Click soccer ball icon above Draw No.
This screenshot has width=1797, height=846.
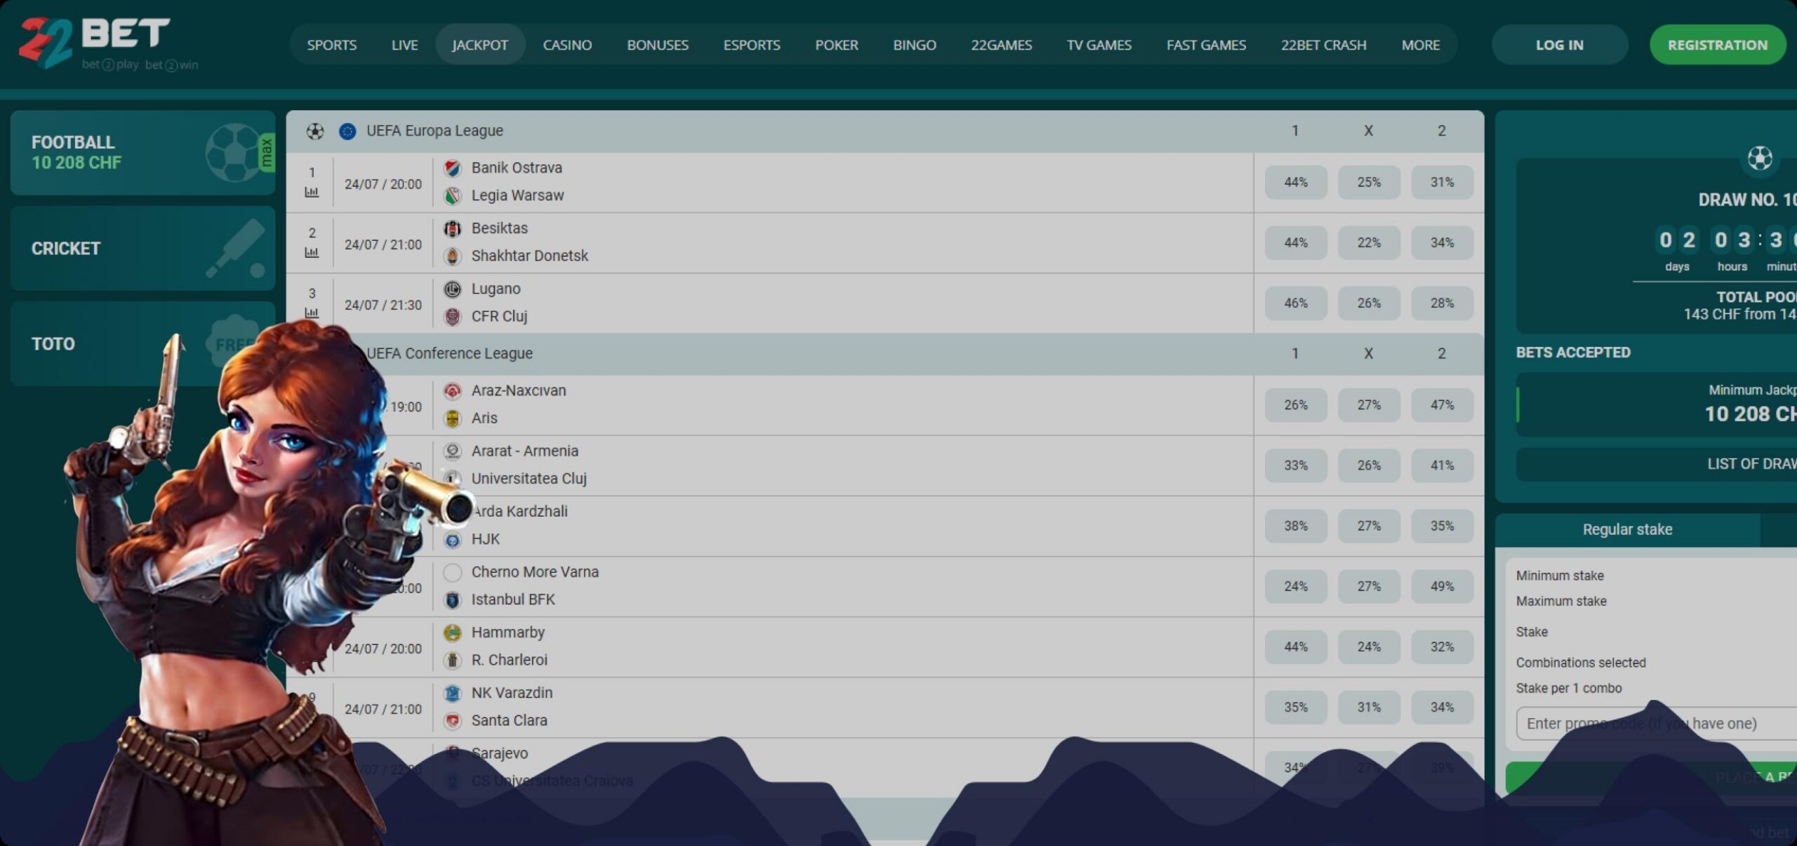1759,158
